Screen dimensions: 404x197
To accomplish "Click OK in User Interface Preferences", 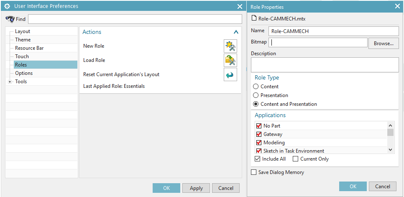I will coord(166,188).
